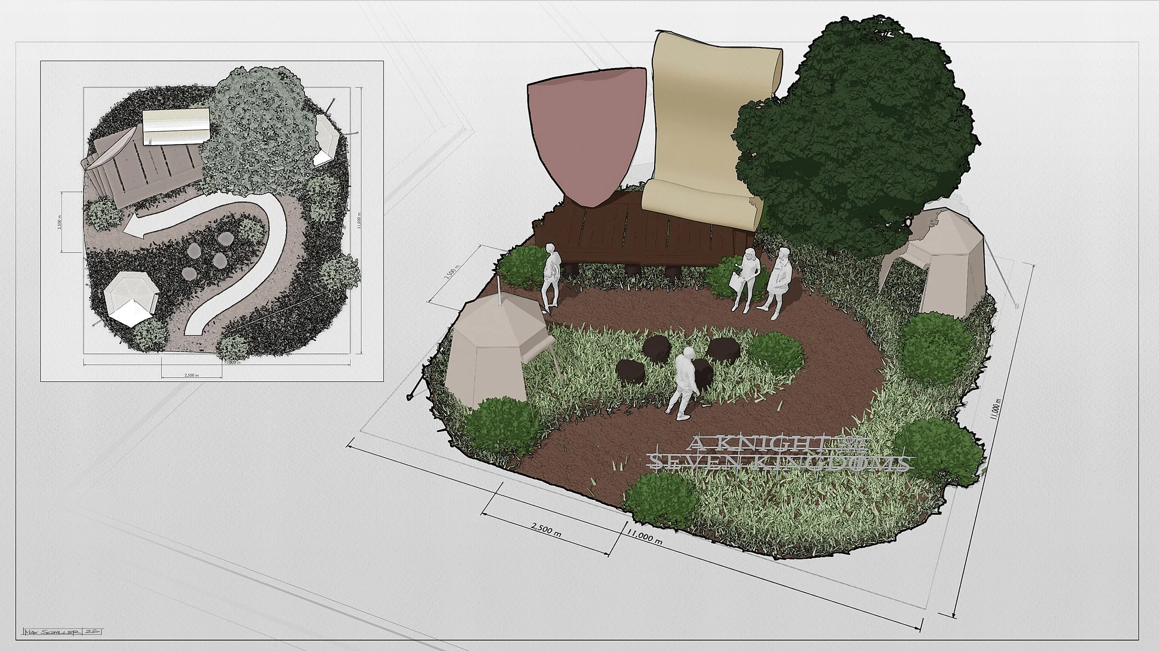
Task: Click the rotated 2,500 m label beside the wooden deck
Action: 452,272
